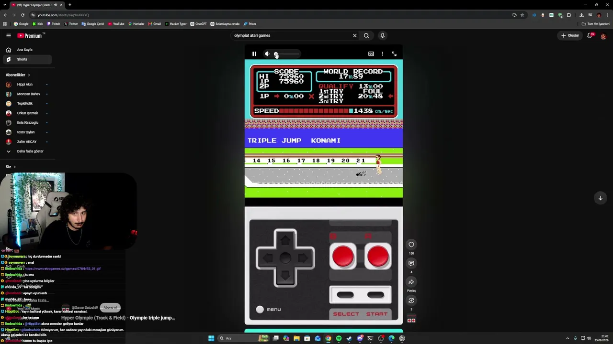
Task: Open the Gmail bookmark
Action: click(154, 24)
